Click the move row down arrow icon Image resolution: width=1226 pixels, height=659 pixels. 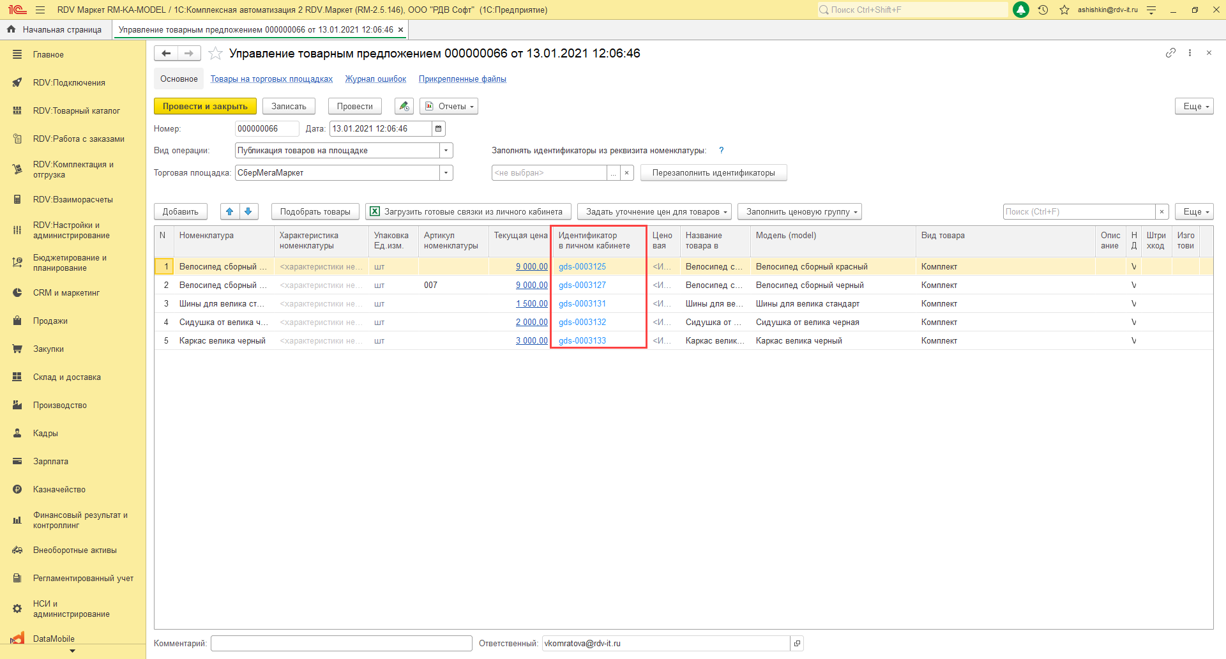(x=248, y=211)
